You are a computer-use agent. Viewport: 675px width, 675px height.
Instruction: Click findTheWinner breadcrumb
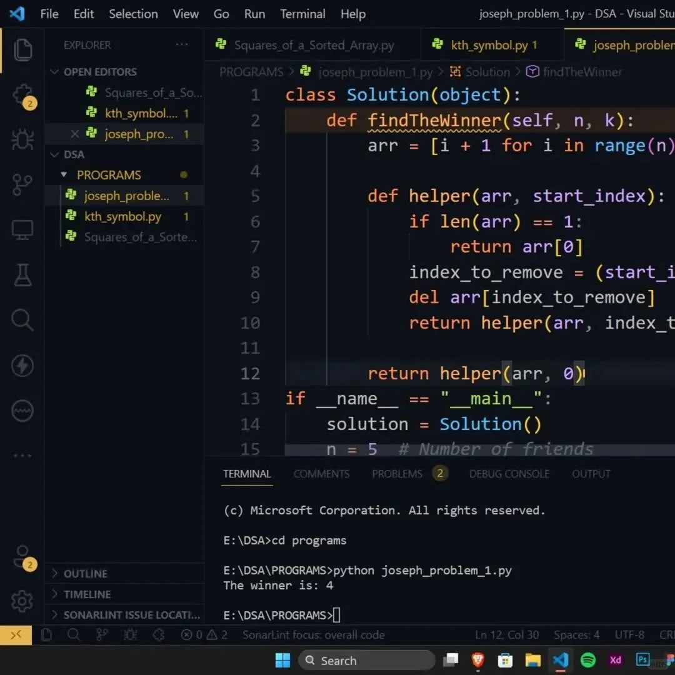tap(574, 72)
